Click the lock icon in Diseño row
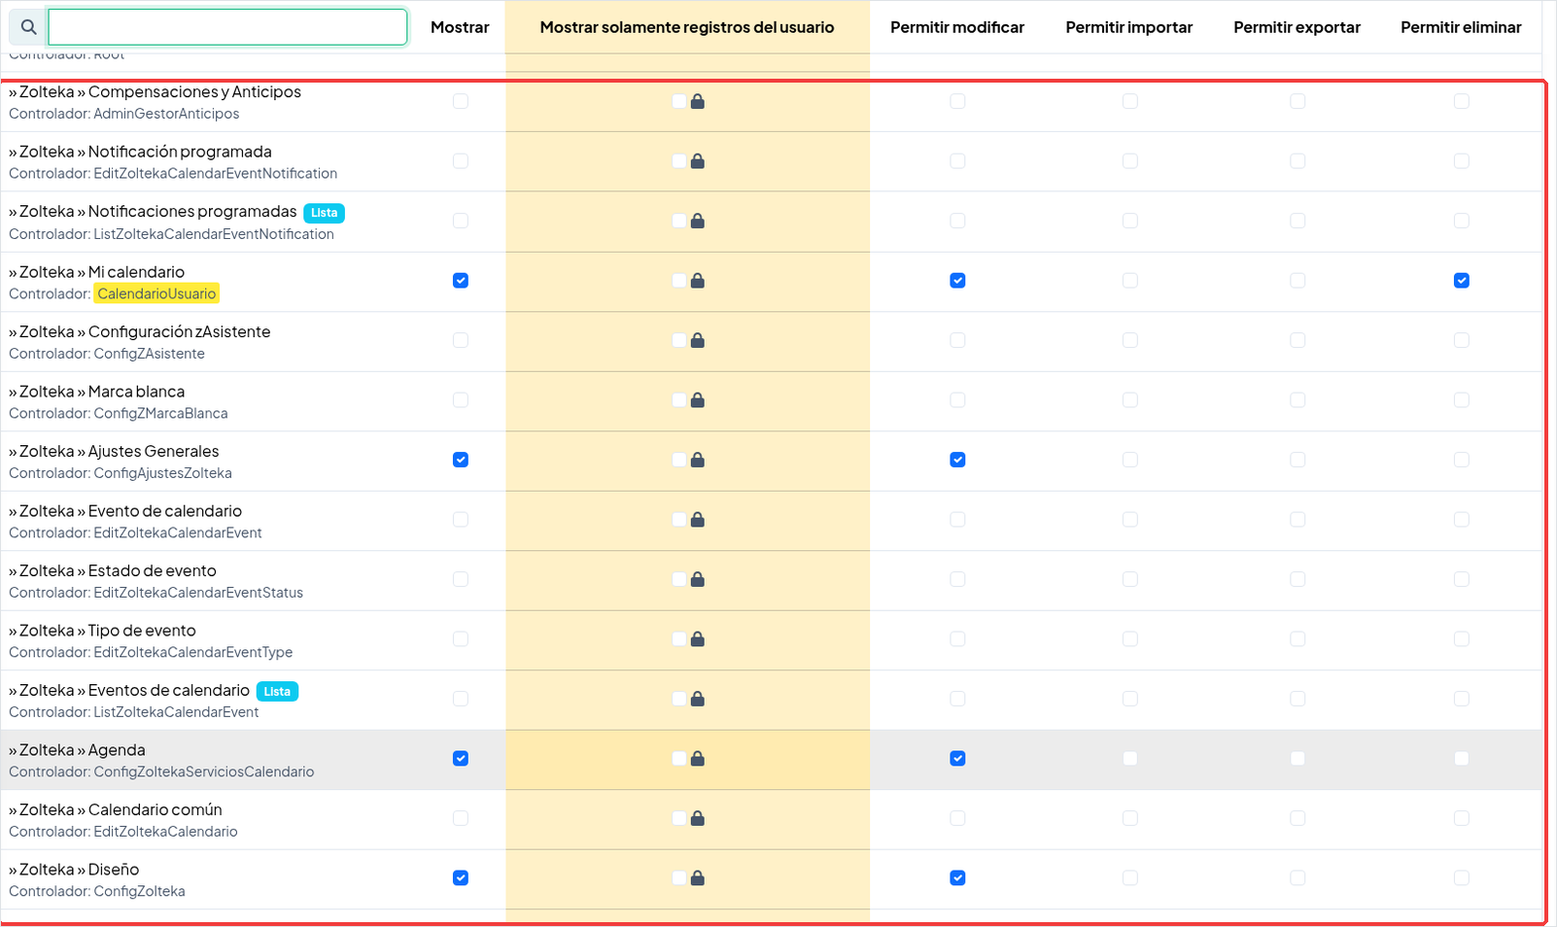Viewport: 1557px width, 927px height. (x=698, y=878)
